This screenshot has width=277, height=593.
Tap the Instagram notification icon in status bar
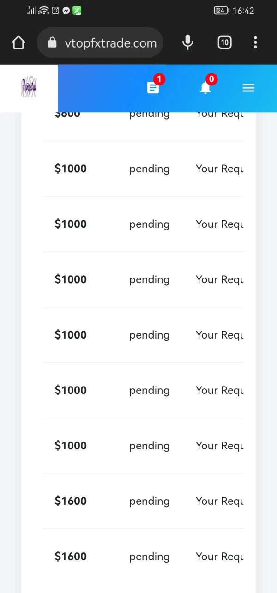(x=55, y=11)
